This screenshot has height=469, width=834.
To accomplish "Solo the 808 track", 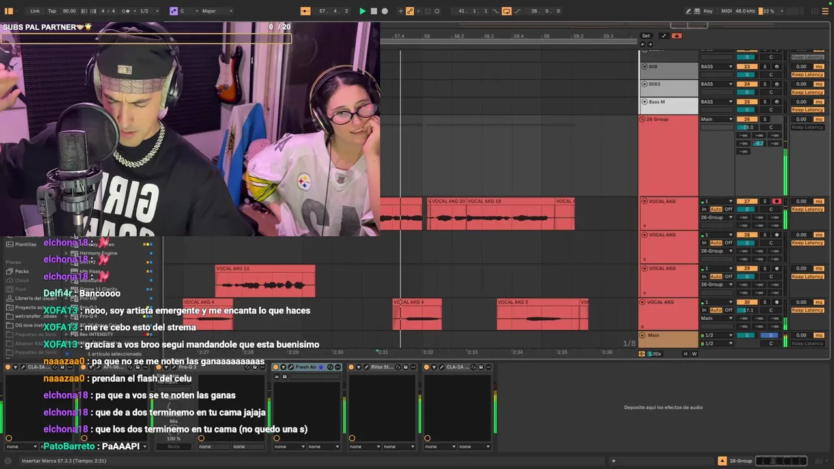I will (766, 66).
